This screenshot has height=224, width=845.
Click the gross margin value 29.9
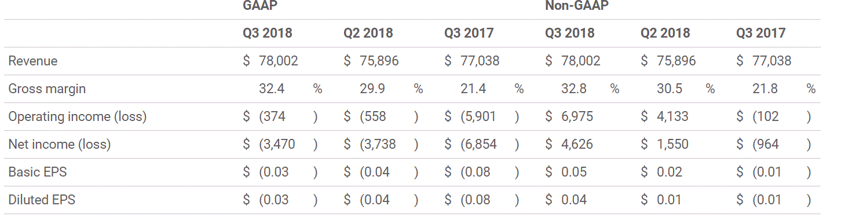[x=371, y=89]
